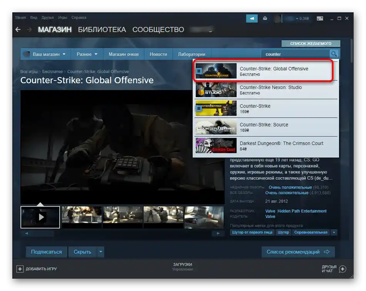366x291 pixels.
Task: Click the СПИСОК ЖЕЛАЕМОГО button
Action: pyautogui.click(x=311, y=44)
